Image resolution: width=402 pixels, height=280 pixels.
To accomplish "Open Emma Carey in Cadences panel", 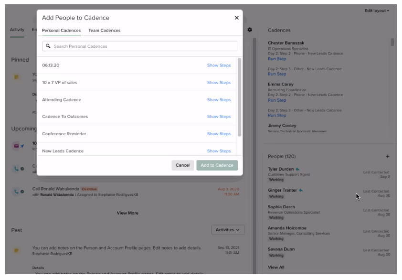I will 280,84.
